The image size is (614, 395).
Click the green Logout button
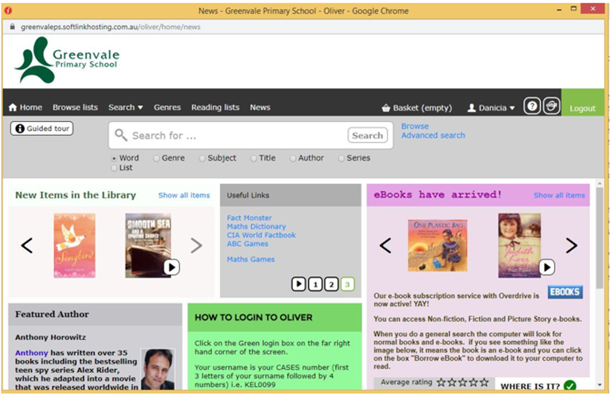(582, 108)
